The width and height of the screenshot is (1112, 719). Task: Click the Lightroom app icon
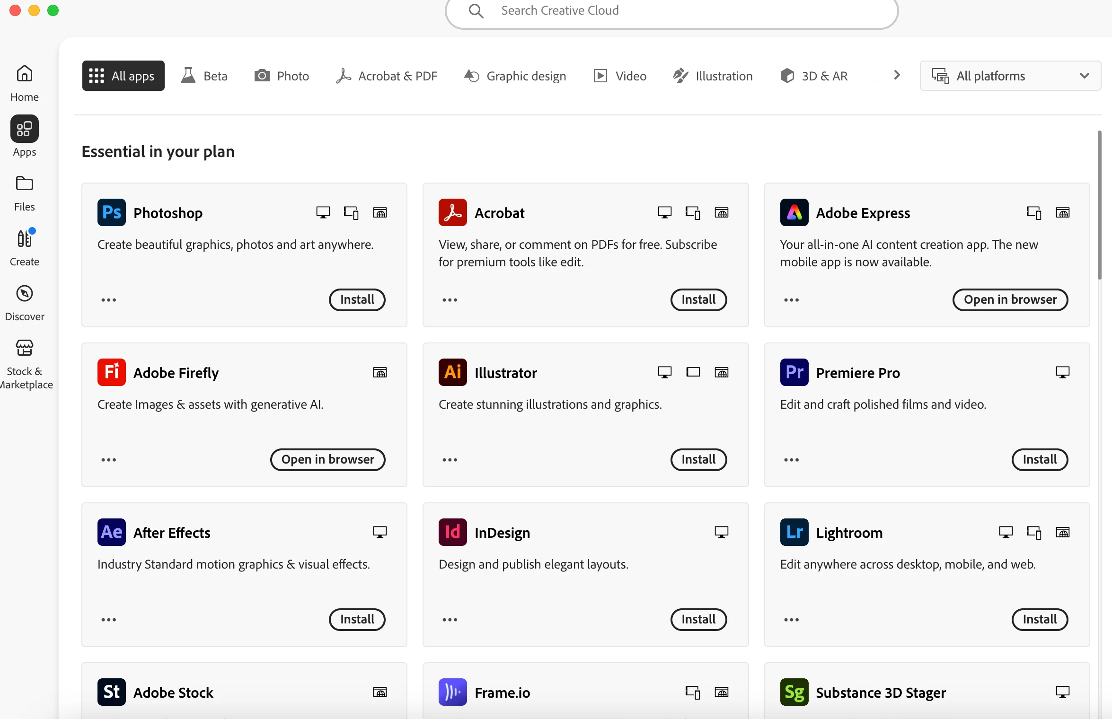tap(794, 532)
